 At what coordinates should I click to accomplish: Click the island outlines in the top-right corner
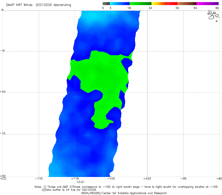pos(213,16)
